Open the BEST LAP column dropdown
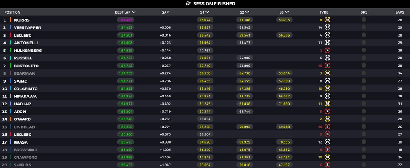The height and width of the screenshot is (168, 410). [134, 12]
